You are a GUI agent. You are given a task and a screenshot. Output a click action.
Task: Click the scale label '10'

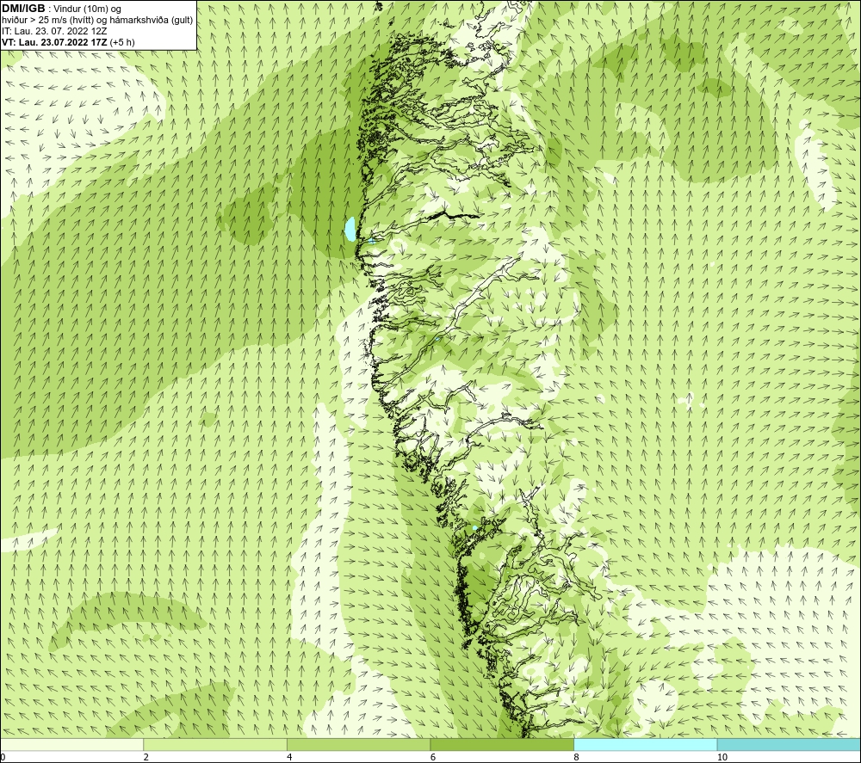click(722, 758)
